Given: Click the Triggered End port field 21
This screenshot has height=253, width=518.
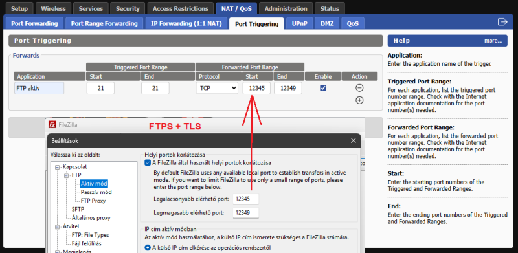Looking at the screenshot, I should (155, 88).
